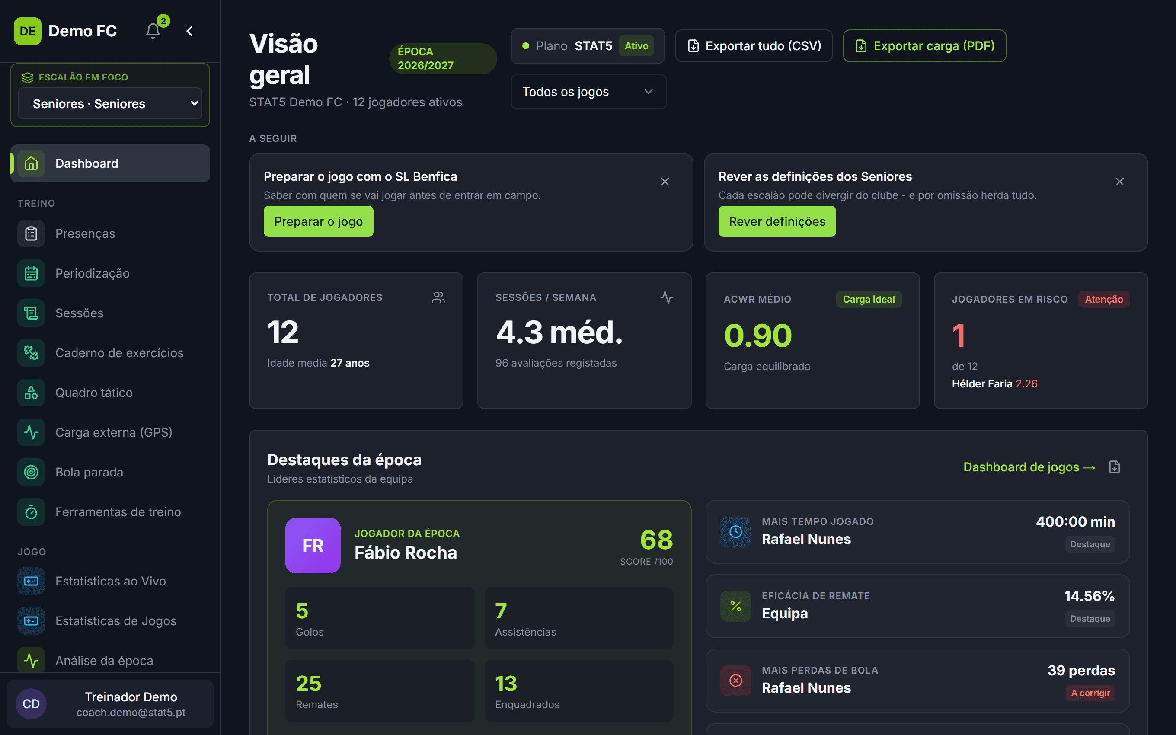Click the Estatísticas de Jogos scoreboard icon
The height and width of the screenshot is (735, 1176).
point(31,621)
